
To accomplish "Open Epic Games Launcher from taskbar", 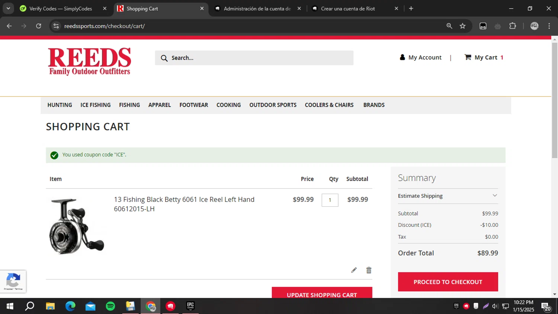I will click(190, 306).
